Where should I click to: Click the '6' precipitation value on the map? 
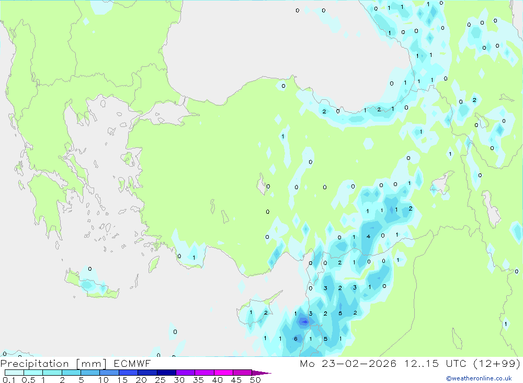[x=296, y=339]
